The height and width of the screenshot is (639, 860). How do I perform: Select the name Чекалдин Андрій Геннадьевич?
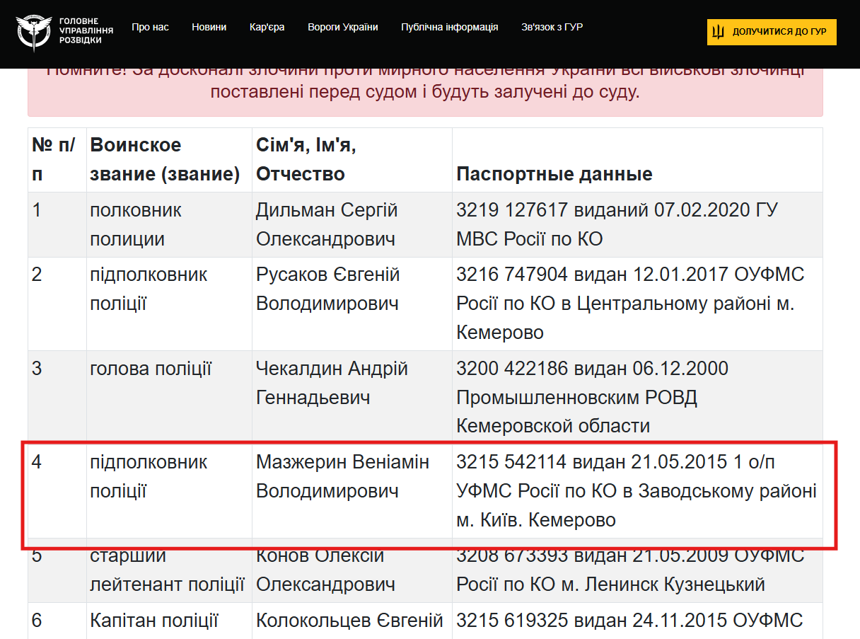click(x=331, y=382)
